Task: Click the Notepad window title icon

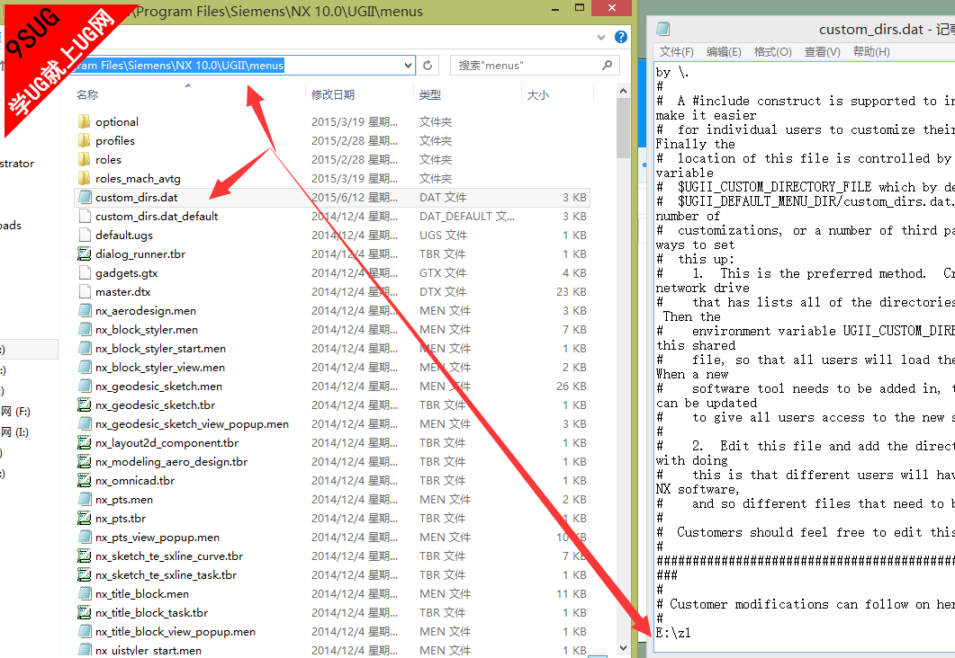Action: click(663, 29)
